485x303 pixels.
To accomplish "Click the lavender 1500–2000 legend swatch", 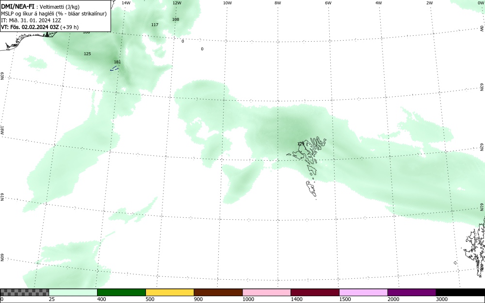I will coord(363,292).
